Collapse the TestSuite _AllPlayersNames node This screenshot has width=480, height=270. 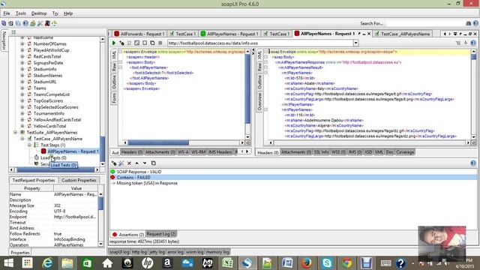tap(15, 132)
